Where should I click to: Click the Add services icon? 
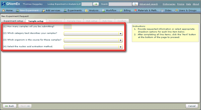[44, 10]
